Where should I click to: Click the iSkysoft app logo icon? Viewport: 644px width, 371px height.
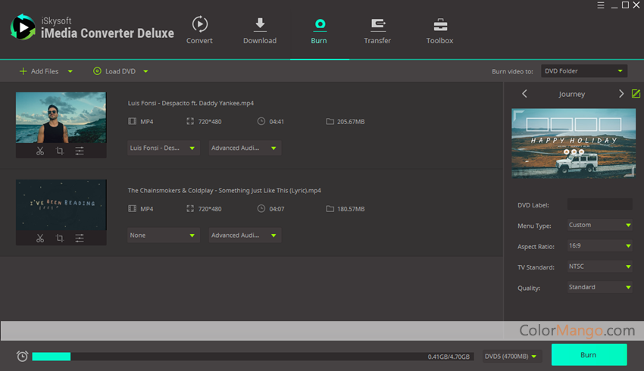coord(23,27)
